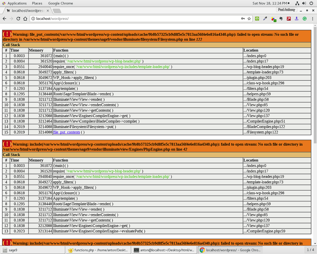This screenshot has height=254, width=317.
Task: Click the first red warning exclamation icon
Action: [x=7, y=34]
